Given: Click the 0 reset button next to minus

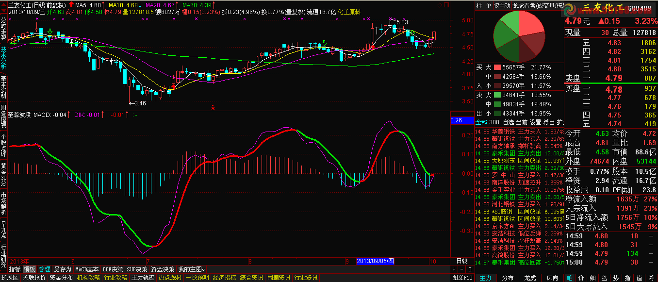Looking at the screenshot, I should click(469, 269).
